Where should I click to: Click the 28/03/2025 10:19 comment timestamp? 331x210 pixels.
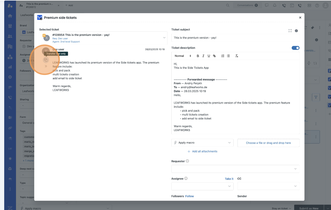155,49
